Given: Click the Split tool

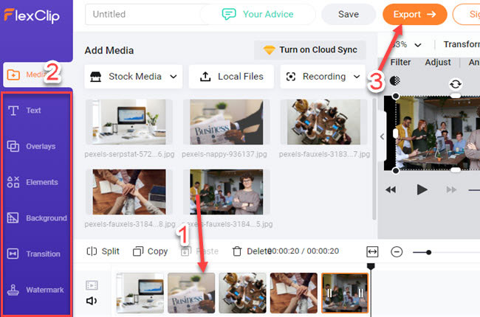Looking at the screenshot, I should tap(103, 251).
